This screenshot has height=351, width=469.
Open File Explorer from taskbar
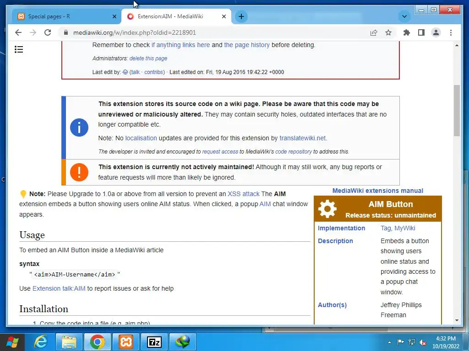[x=69, y=342]
